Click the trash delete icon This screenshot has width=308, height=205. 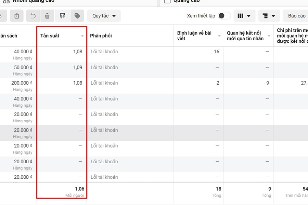tap(47, 16)
